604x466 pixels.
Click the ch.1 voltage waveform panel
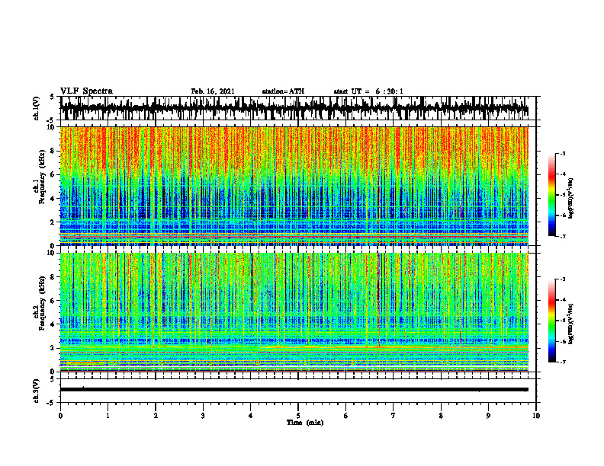298,108
